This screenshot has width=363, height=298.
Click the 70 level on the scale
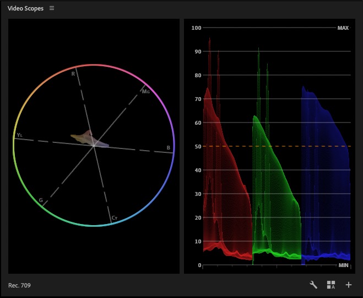point(198,99)
